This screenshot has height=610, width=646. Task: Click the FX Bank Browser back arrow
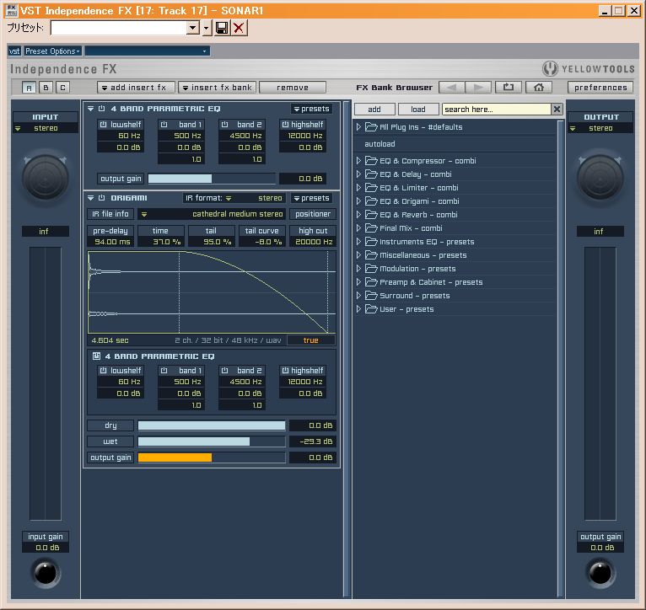(451, 88)
